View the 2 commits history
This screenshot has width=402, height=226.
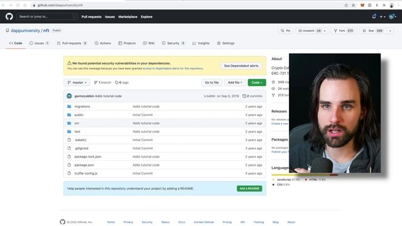pyautogui.click(x=253, y=96)
